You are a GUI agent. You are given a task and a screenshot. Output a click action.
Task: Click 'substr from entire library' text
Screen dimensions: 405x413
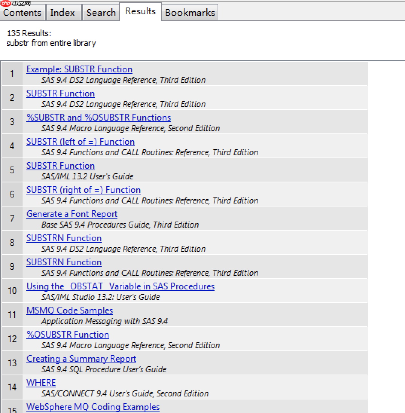click(51, 43)
